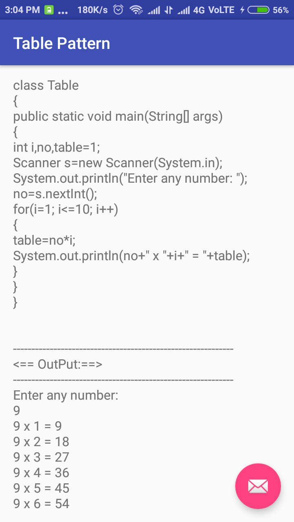Tap the Table Pattern title bar
The width and height of the screenshot is (294, 522).
tap(62, 43)
